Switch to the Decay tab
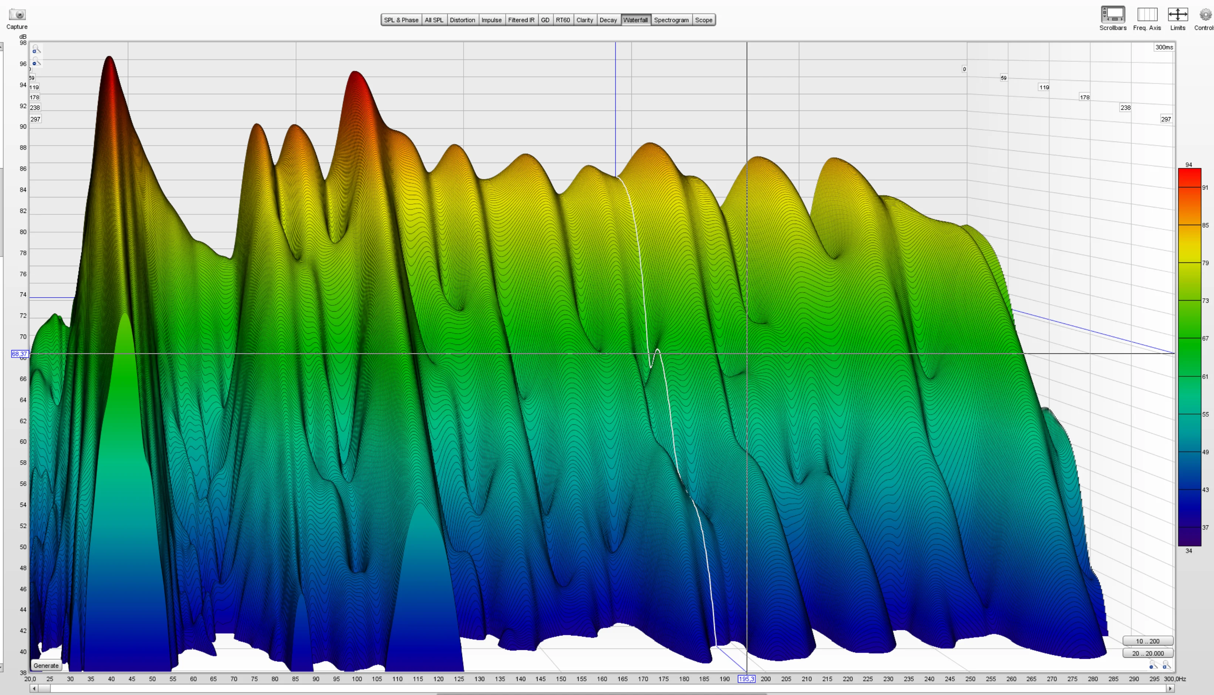This screenshot has width=1214, height=695. pos(608,20)
